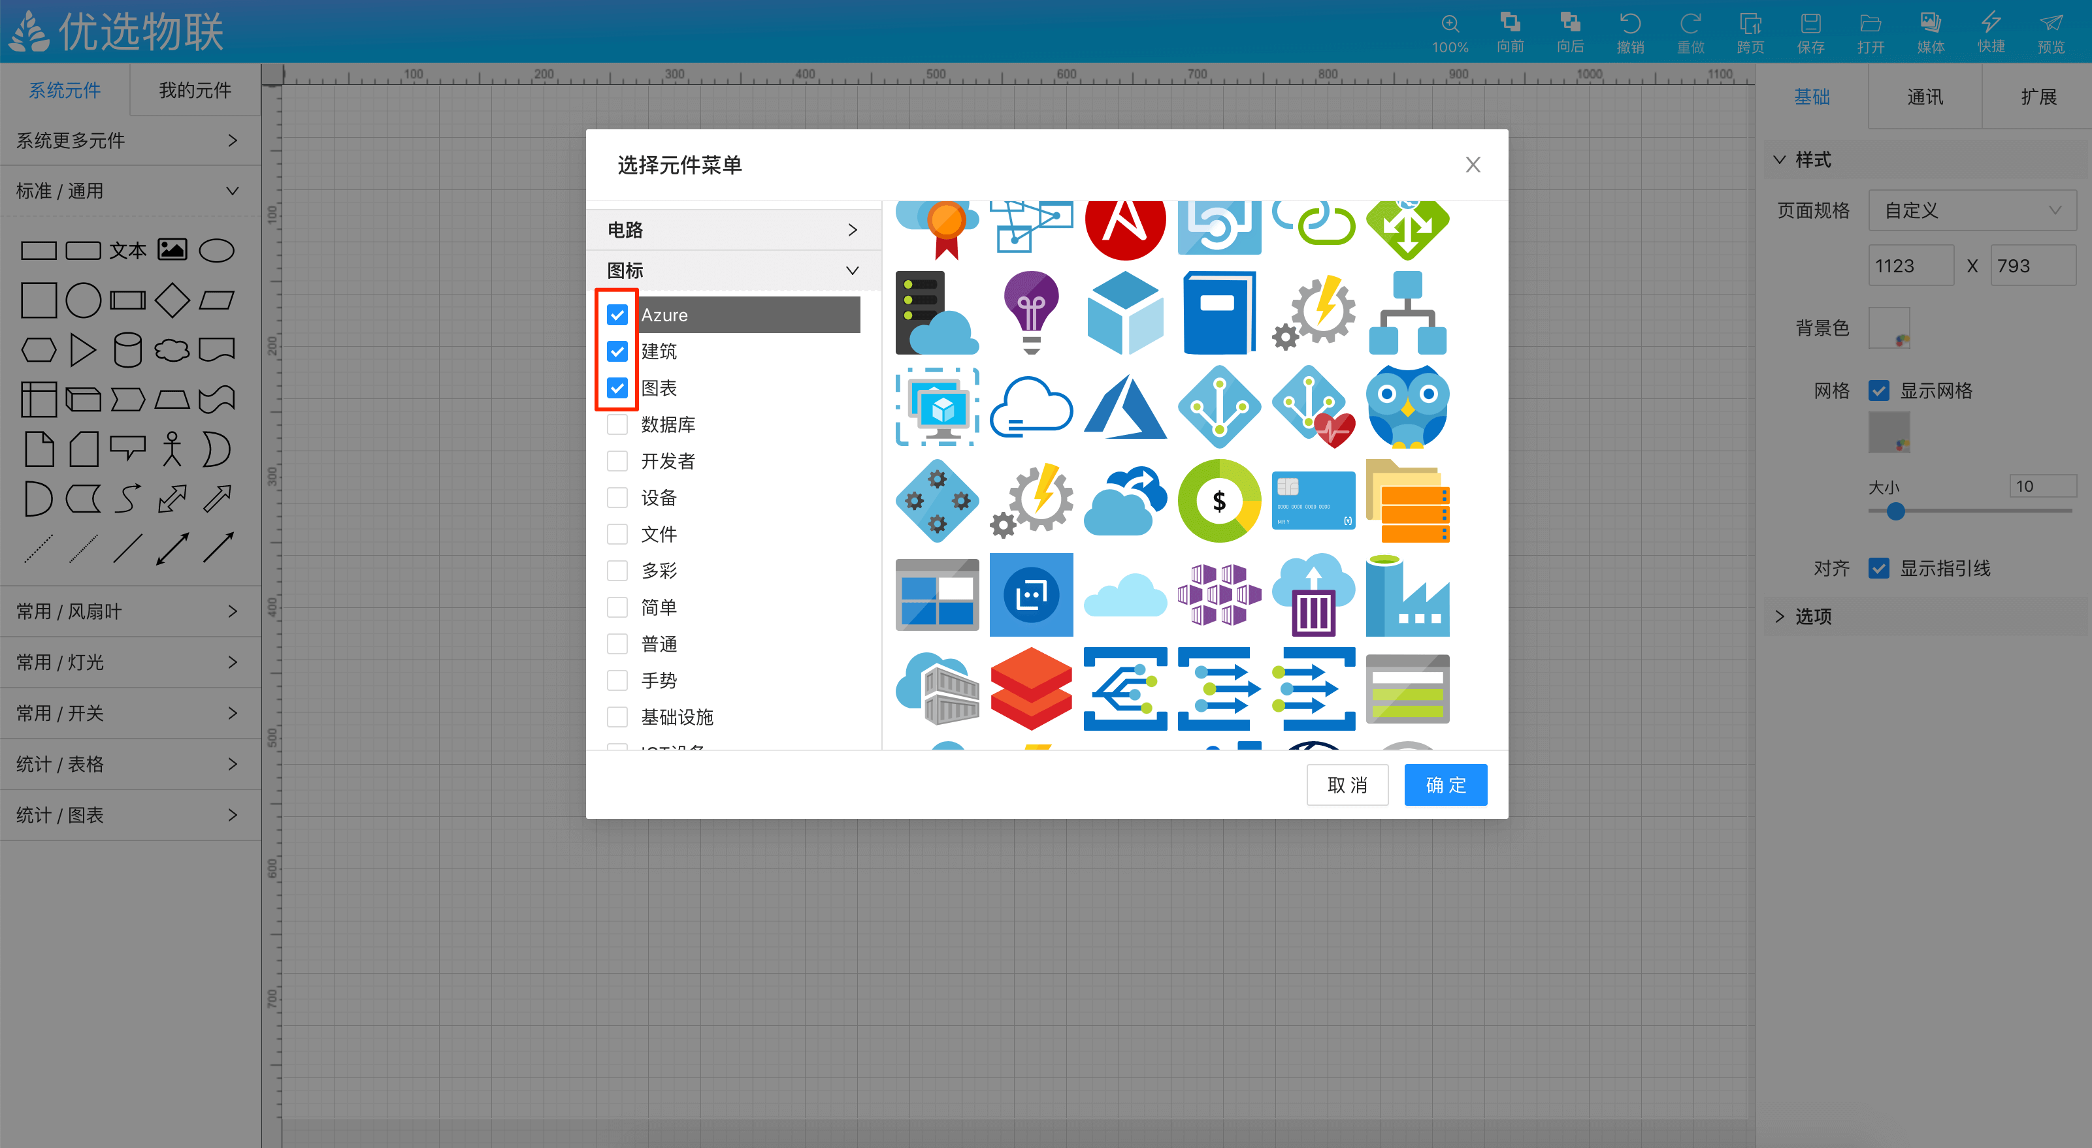This screenshot has height=1148, width=2092.
Task: Select the Azure logo triangle icon
Action: tap(1125, 407)
